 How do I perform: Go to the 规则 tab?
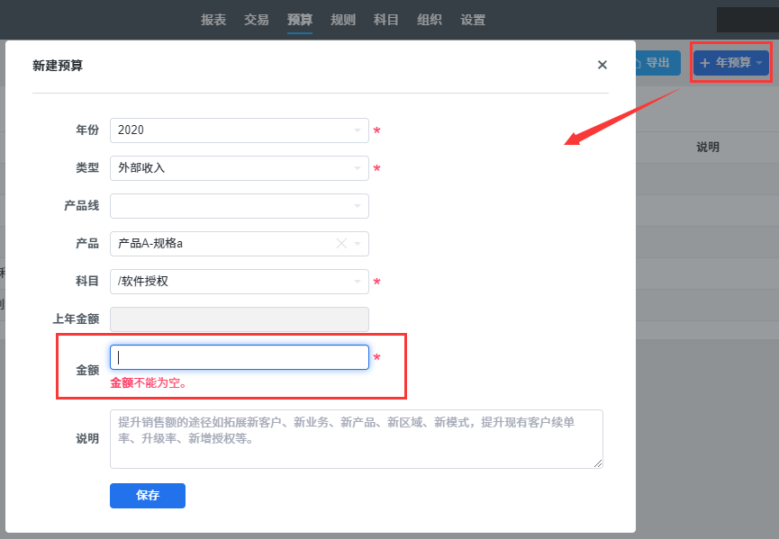(x=343, y=20)
